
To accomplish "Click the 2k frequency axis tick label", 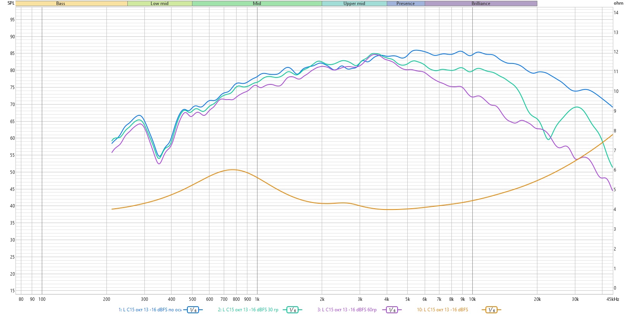I will (x=322, y=299).
